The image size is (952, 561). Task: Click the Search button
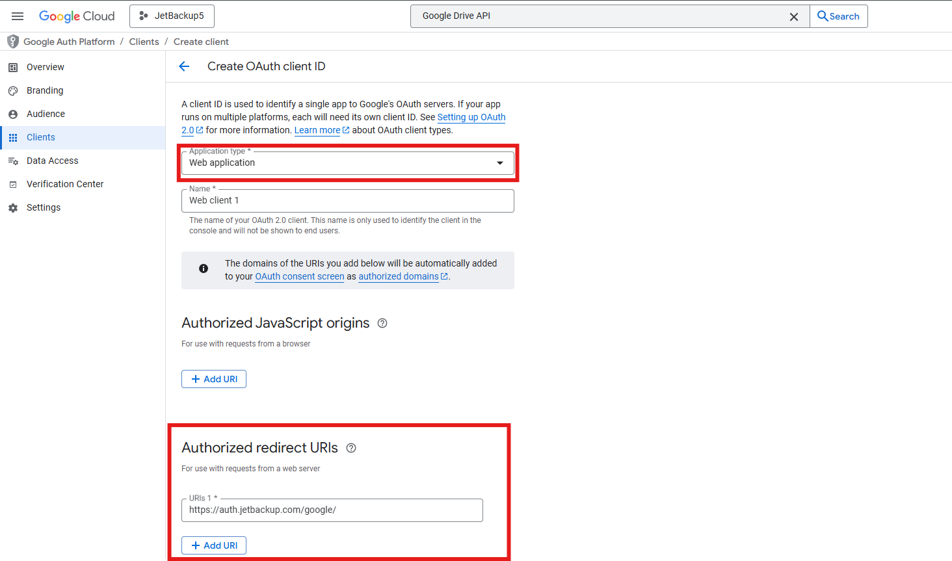[x=838, y=16]
